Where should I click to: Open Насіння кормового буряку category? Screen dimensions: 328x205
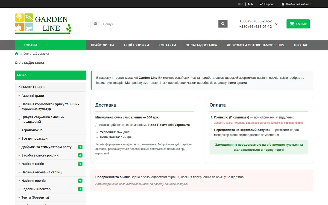coord(51,106)
